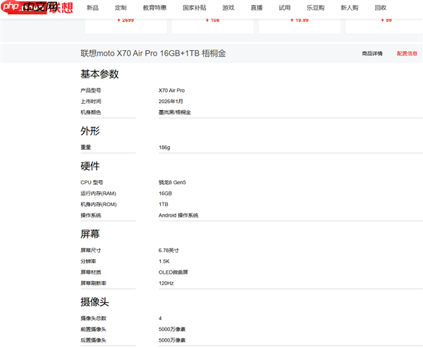Click the value 6.78英寸
423x348 pixels.
168,251
